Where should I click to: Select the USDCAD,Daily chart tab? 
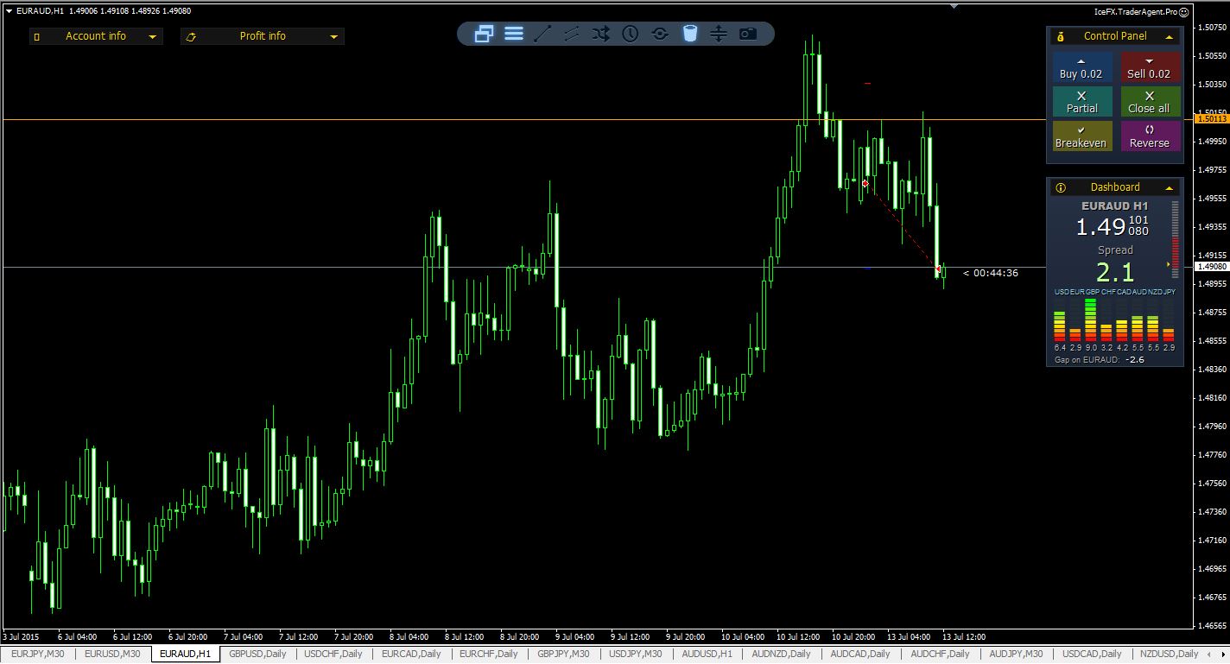tap(1092, 654)
